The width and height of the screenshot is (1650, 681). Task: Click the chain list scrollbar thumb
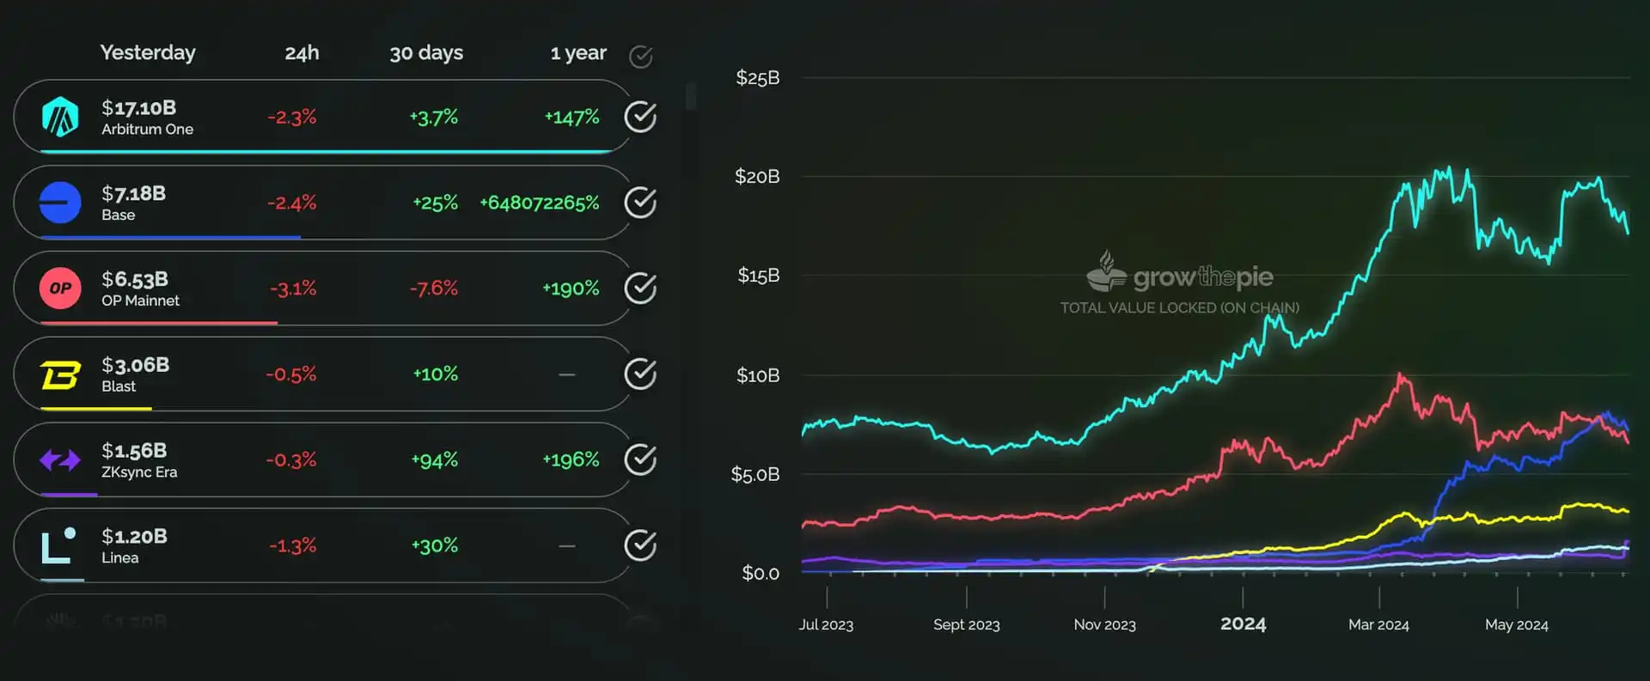tap(691, 96)
